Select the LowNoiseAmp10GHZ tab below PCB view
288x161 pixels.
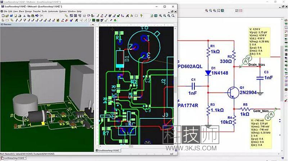click(108, 151)
